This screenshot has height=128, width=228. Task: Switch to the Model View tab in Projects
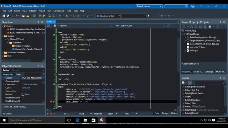coord(198,72)
